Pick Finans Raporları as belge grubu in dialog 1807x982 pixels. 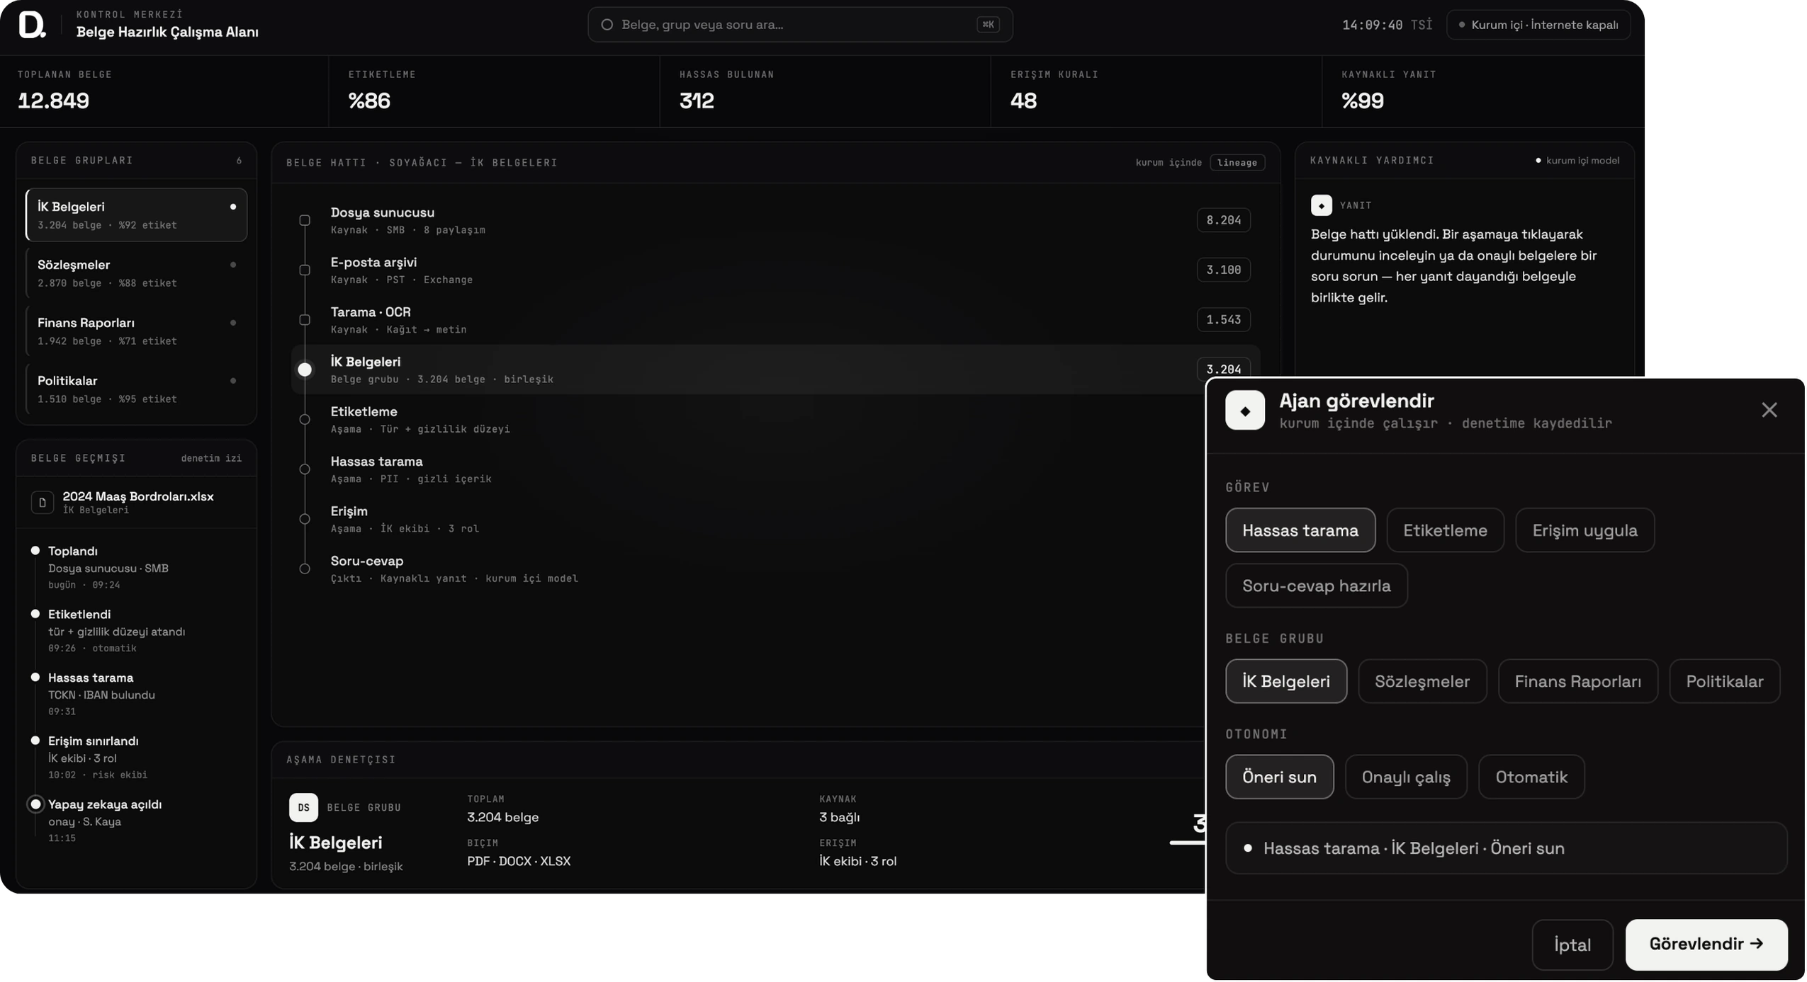1577,681
